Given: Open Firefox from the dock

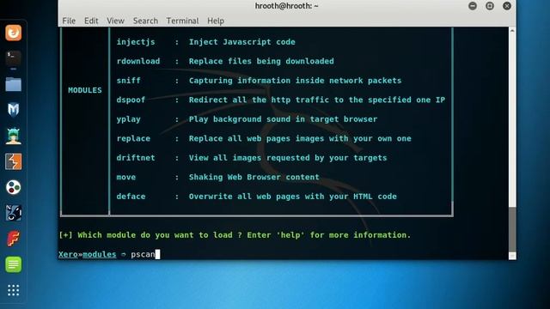Looking at the screenshot, I should pyautogui.click(x=14, y=33).
